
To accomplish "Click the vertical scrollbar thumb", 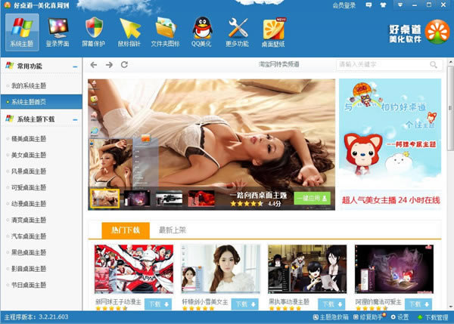I will click(x=450, y=108).
